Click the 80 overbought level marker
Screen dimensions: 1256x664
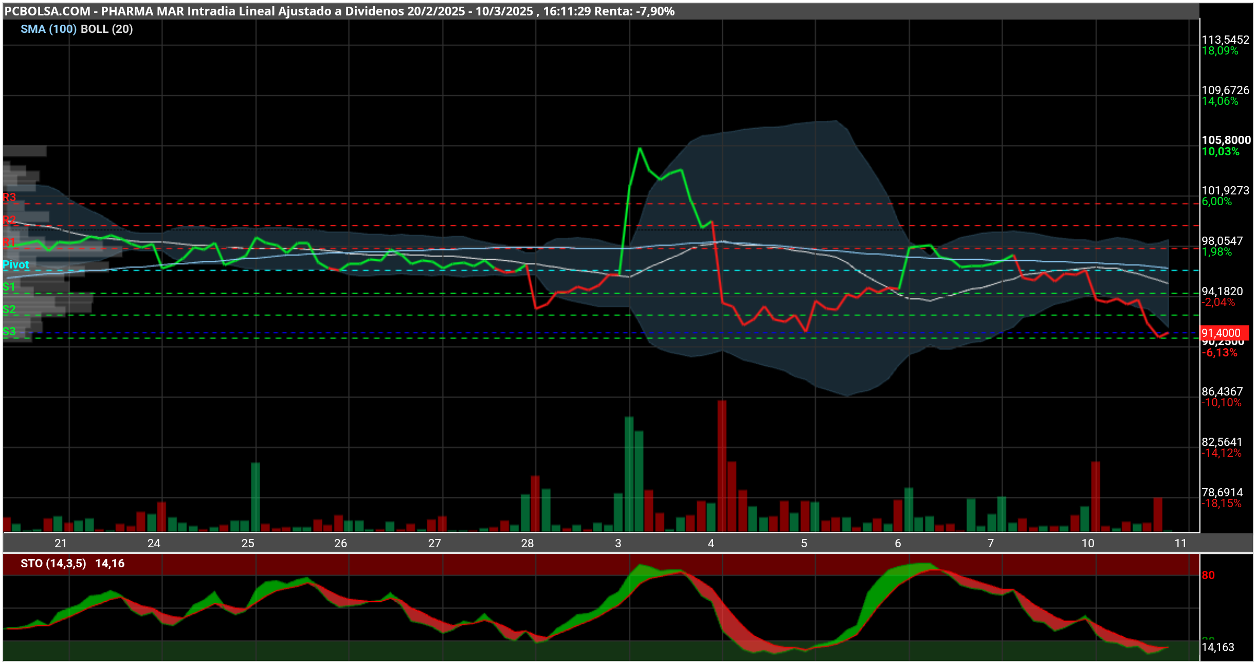point(1208,576)
